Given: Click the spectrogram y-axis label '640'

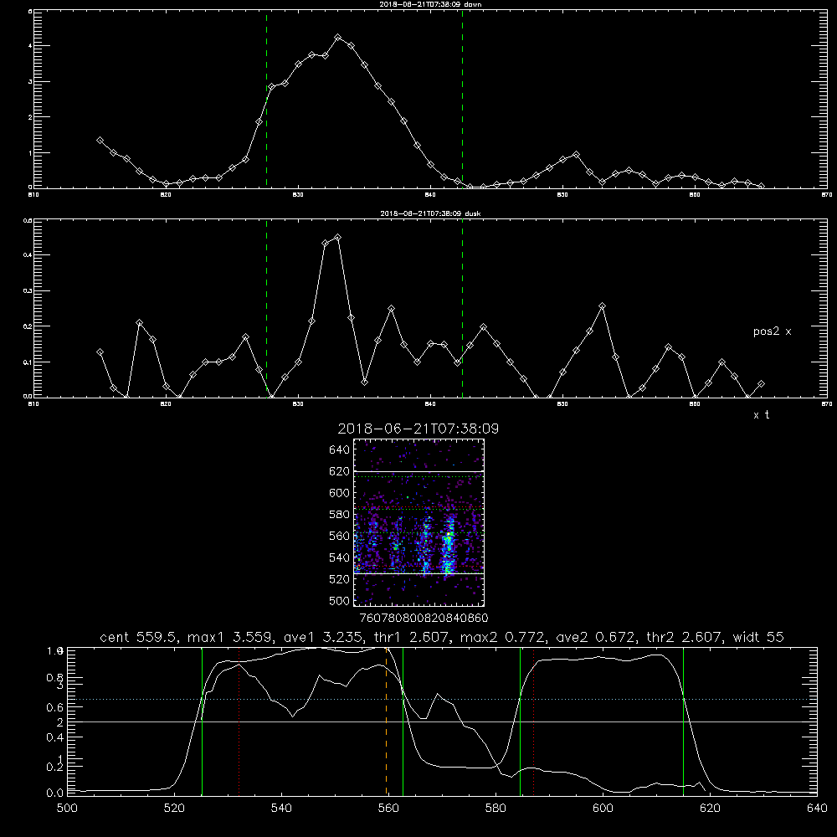Looking at the screenshot, I should pos(340,450).
